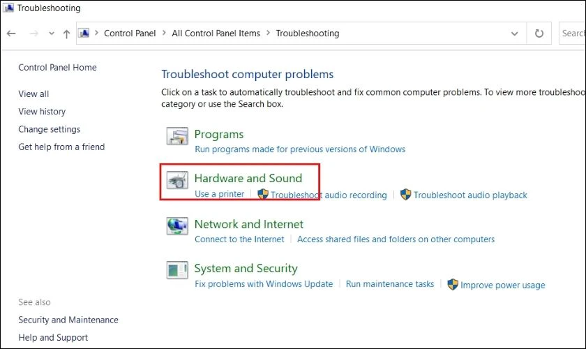Click the address bar Control Panel icon
This screenshot has height=349, width=586.
[x=84, y=33]
